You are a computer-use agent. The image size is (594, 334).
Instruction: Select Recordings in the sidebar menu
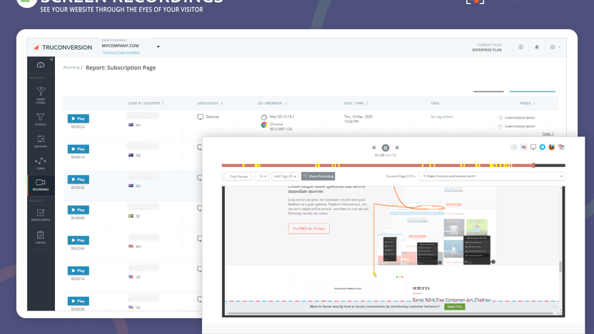(41, 185)
